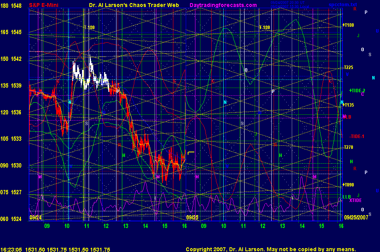The height and width of the screenshot is (252, 380).
Task: Select the 16:23:05 time readout
Action: pyautogui.click(x=11, y=249)
